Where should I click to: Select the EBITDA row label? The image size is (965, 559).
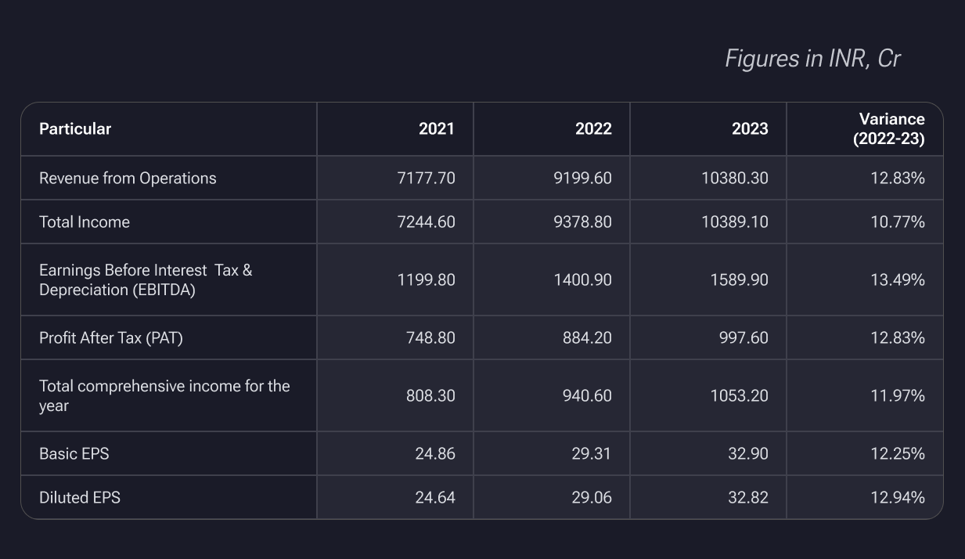click(x=146, y=279)
